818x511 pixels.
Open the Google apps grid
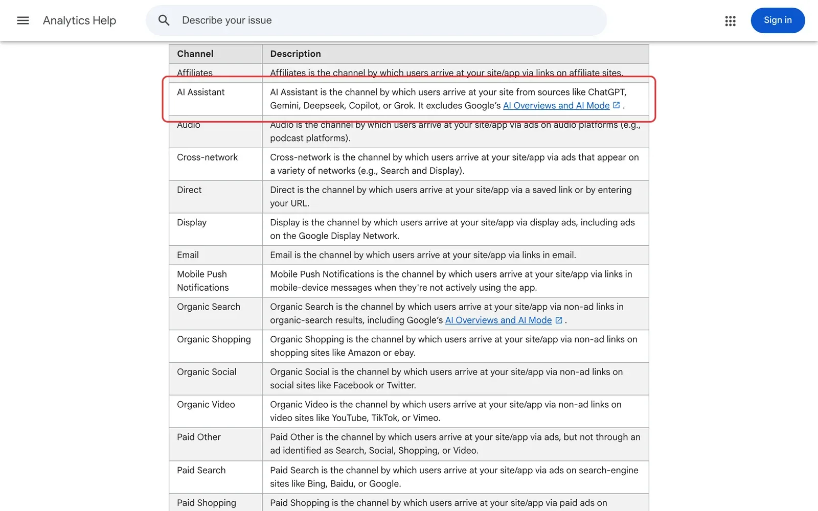[730, 20]
